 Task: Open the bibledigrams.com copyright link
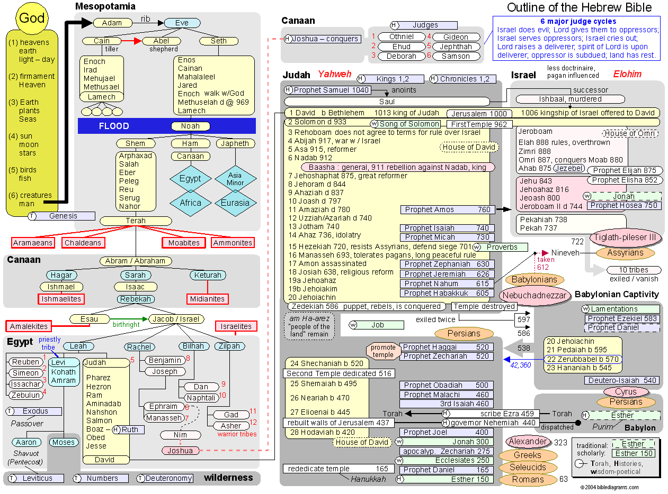609,487
